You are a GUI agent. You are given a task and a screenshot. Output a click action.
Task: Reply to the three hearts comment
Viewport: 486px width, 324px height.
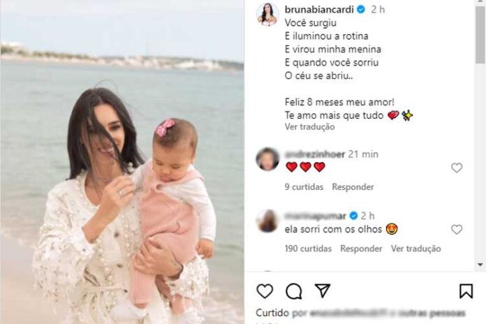point(353,187)
